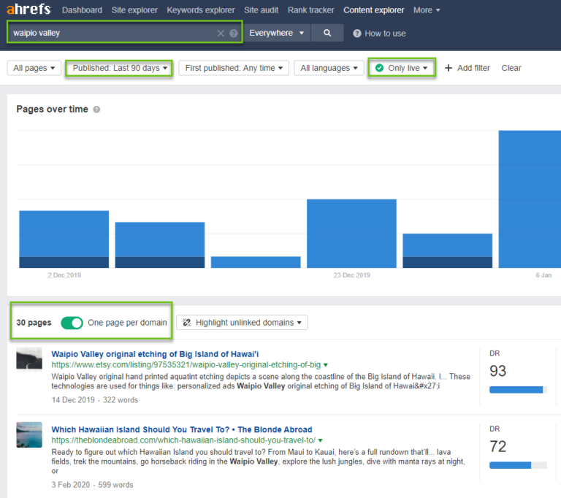Open the Only live filter
The width and height of the screenshot is (561, 498).
coord(402,68)
